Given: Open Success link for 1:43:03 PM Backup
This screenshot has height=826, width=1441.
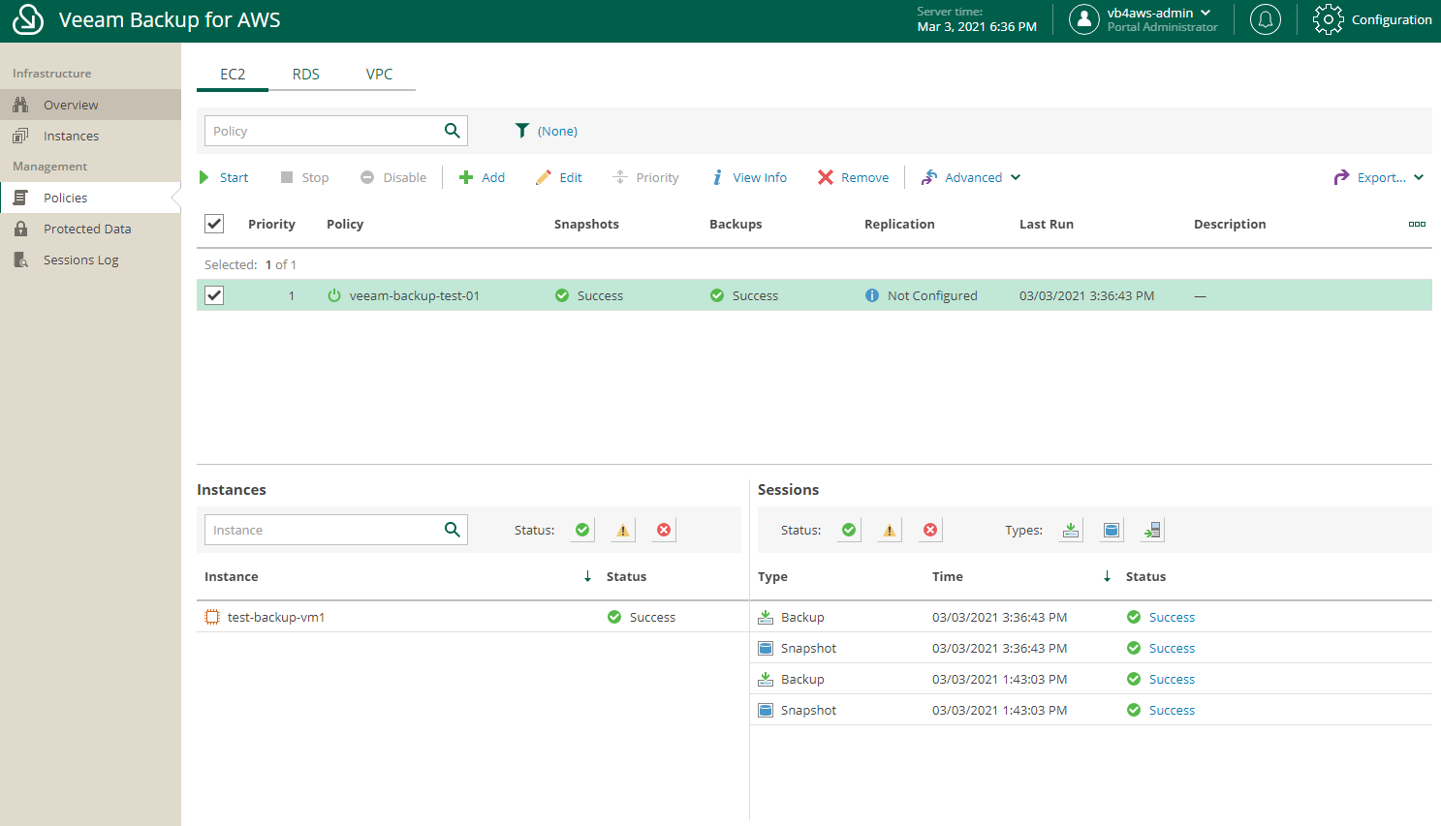Looking at the screenshot, I should [1172, 679].
